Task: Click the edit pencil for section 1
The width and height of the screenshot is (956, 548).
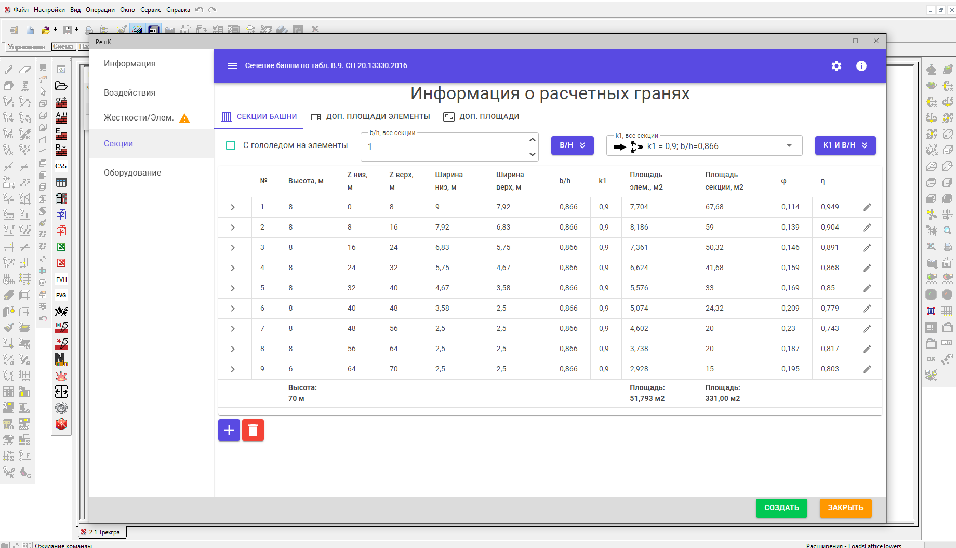Action: tap(867, 207)
